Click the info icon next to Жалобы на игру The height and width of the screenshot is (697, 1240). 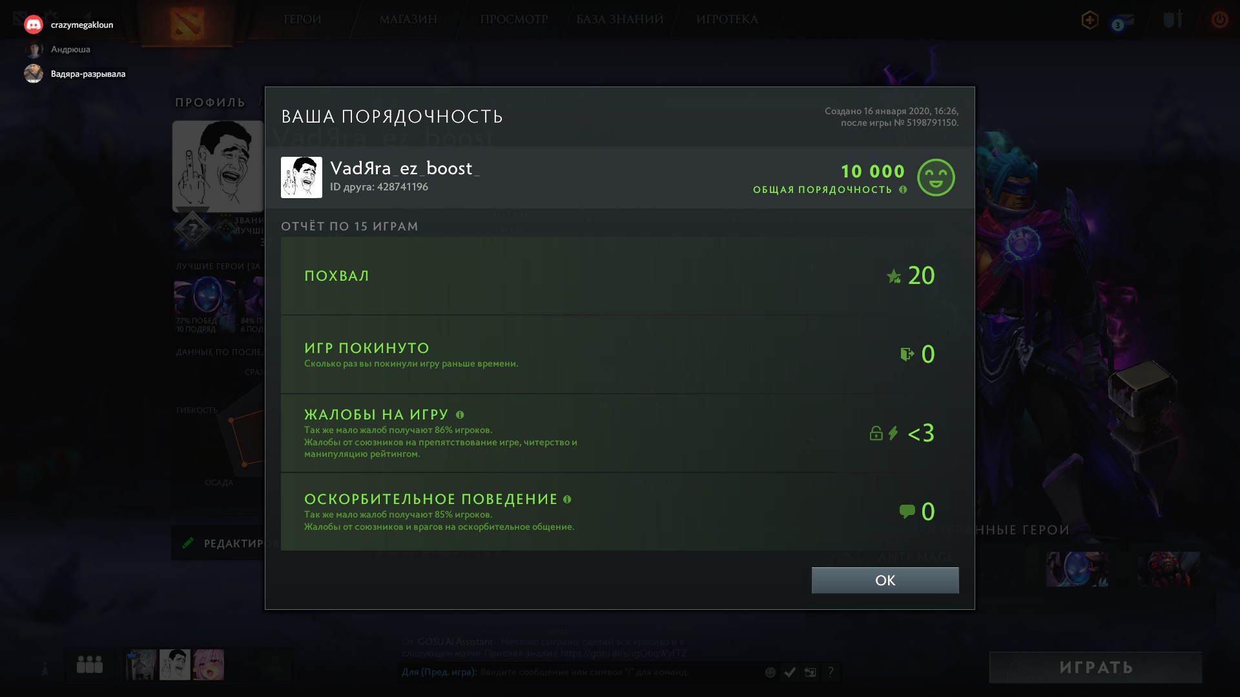coord(460,415)
